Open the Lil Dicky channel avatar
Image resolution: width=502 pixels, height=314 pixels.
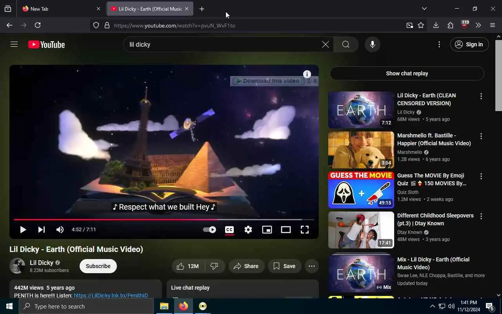click(17, 266)
